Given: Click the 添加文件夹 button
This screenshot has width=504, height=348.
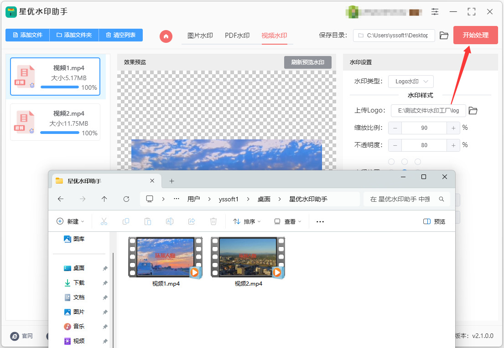Looking at the screenshot, I should coord(74,35).
